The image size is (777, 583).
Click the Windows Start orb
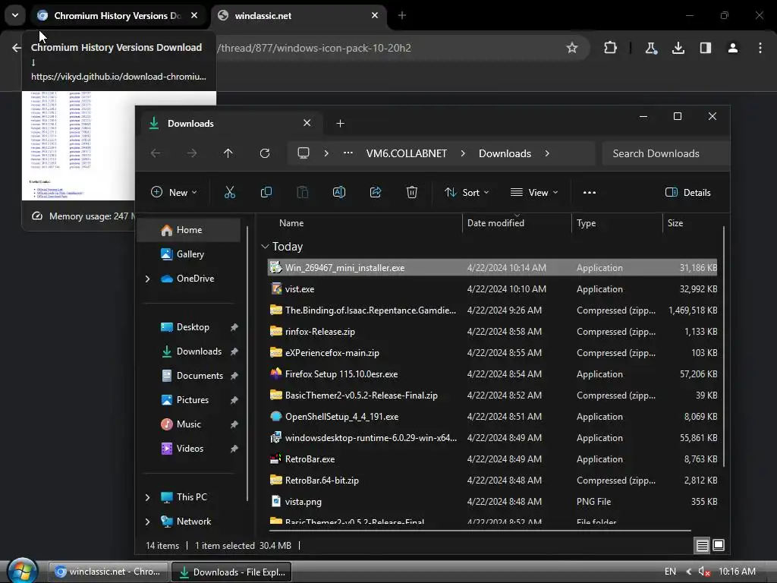tap(24, 571)
